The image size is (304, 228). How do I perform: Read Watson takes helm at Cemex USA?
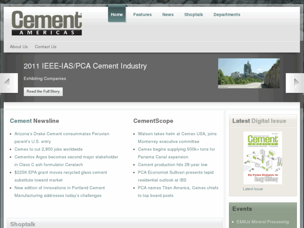[x=177, y=138]
